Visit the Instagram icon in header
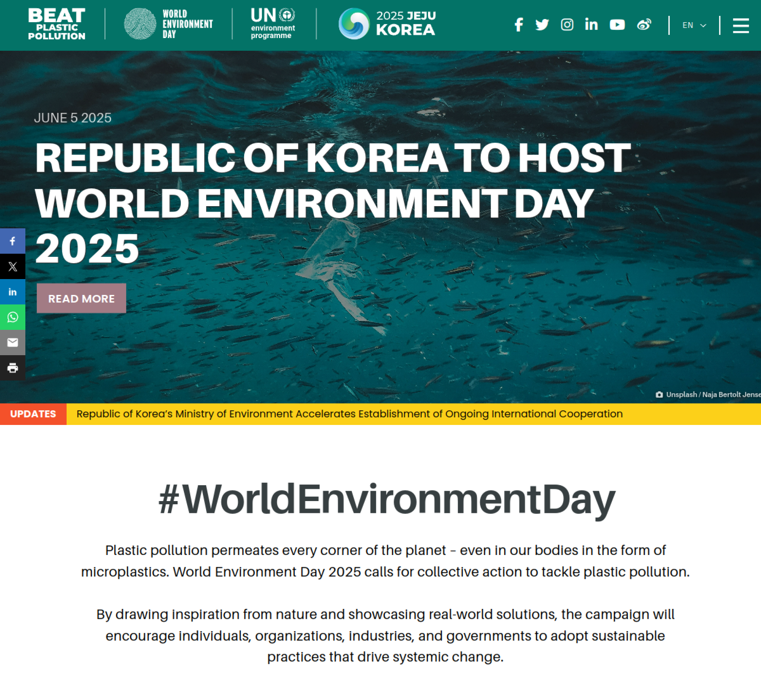 [567, 25]
